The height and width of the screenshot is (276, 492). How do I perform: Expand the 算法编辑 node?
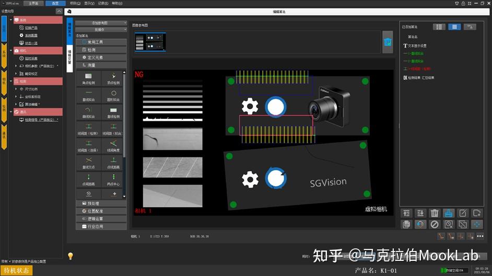tap(16, 104)
